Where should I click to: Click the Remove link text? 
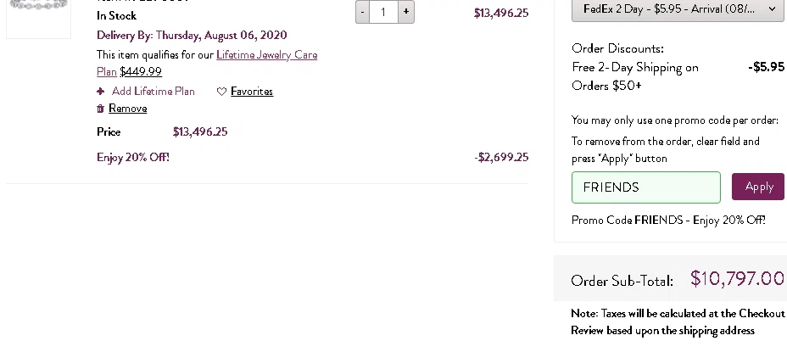[128, 109]
